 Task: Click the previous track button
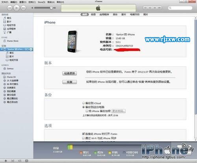tap(10, 8)
